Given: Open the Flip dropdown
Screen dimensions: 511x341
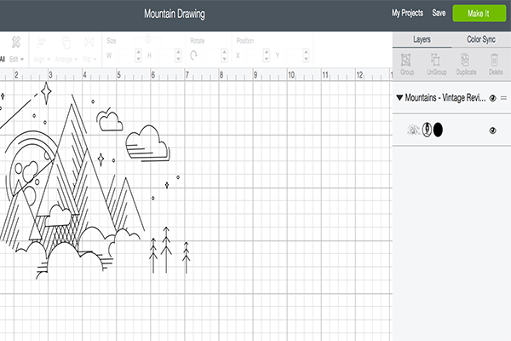Looking at the screenshot, I should pyautogui.click(x=89, y=60).
